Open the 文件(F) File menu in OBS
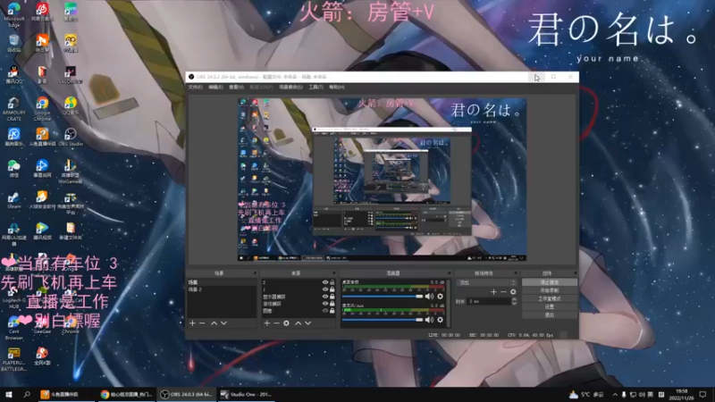Viewport: 715px width, 402px height. [x=195, y=87]
